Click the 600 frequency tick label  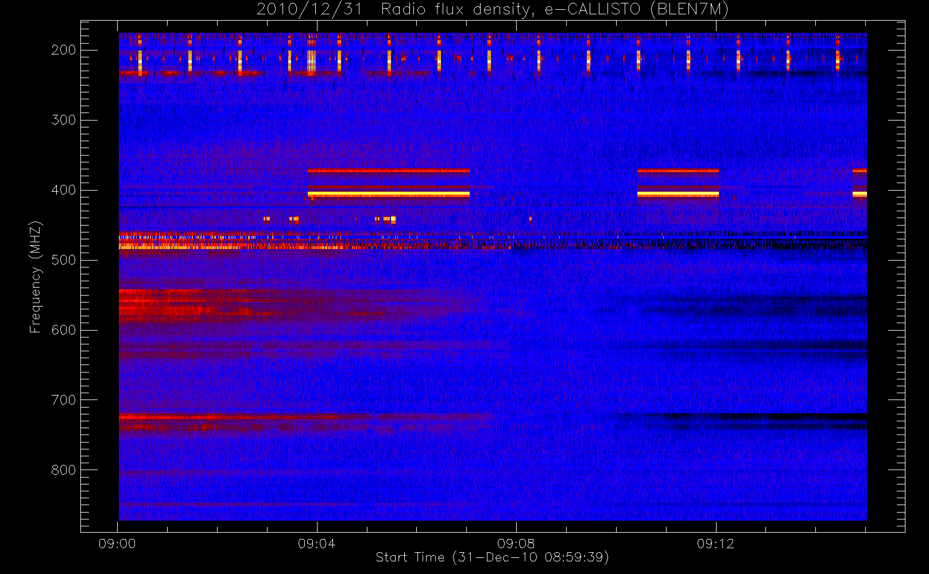[x=64, y=330]
